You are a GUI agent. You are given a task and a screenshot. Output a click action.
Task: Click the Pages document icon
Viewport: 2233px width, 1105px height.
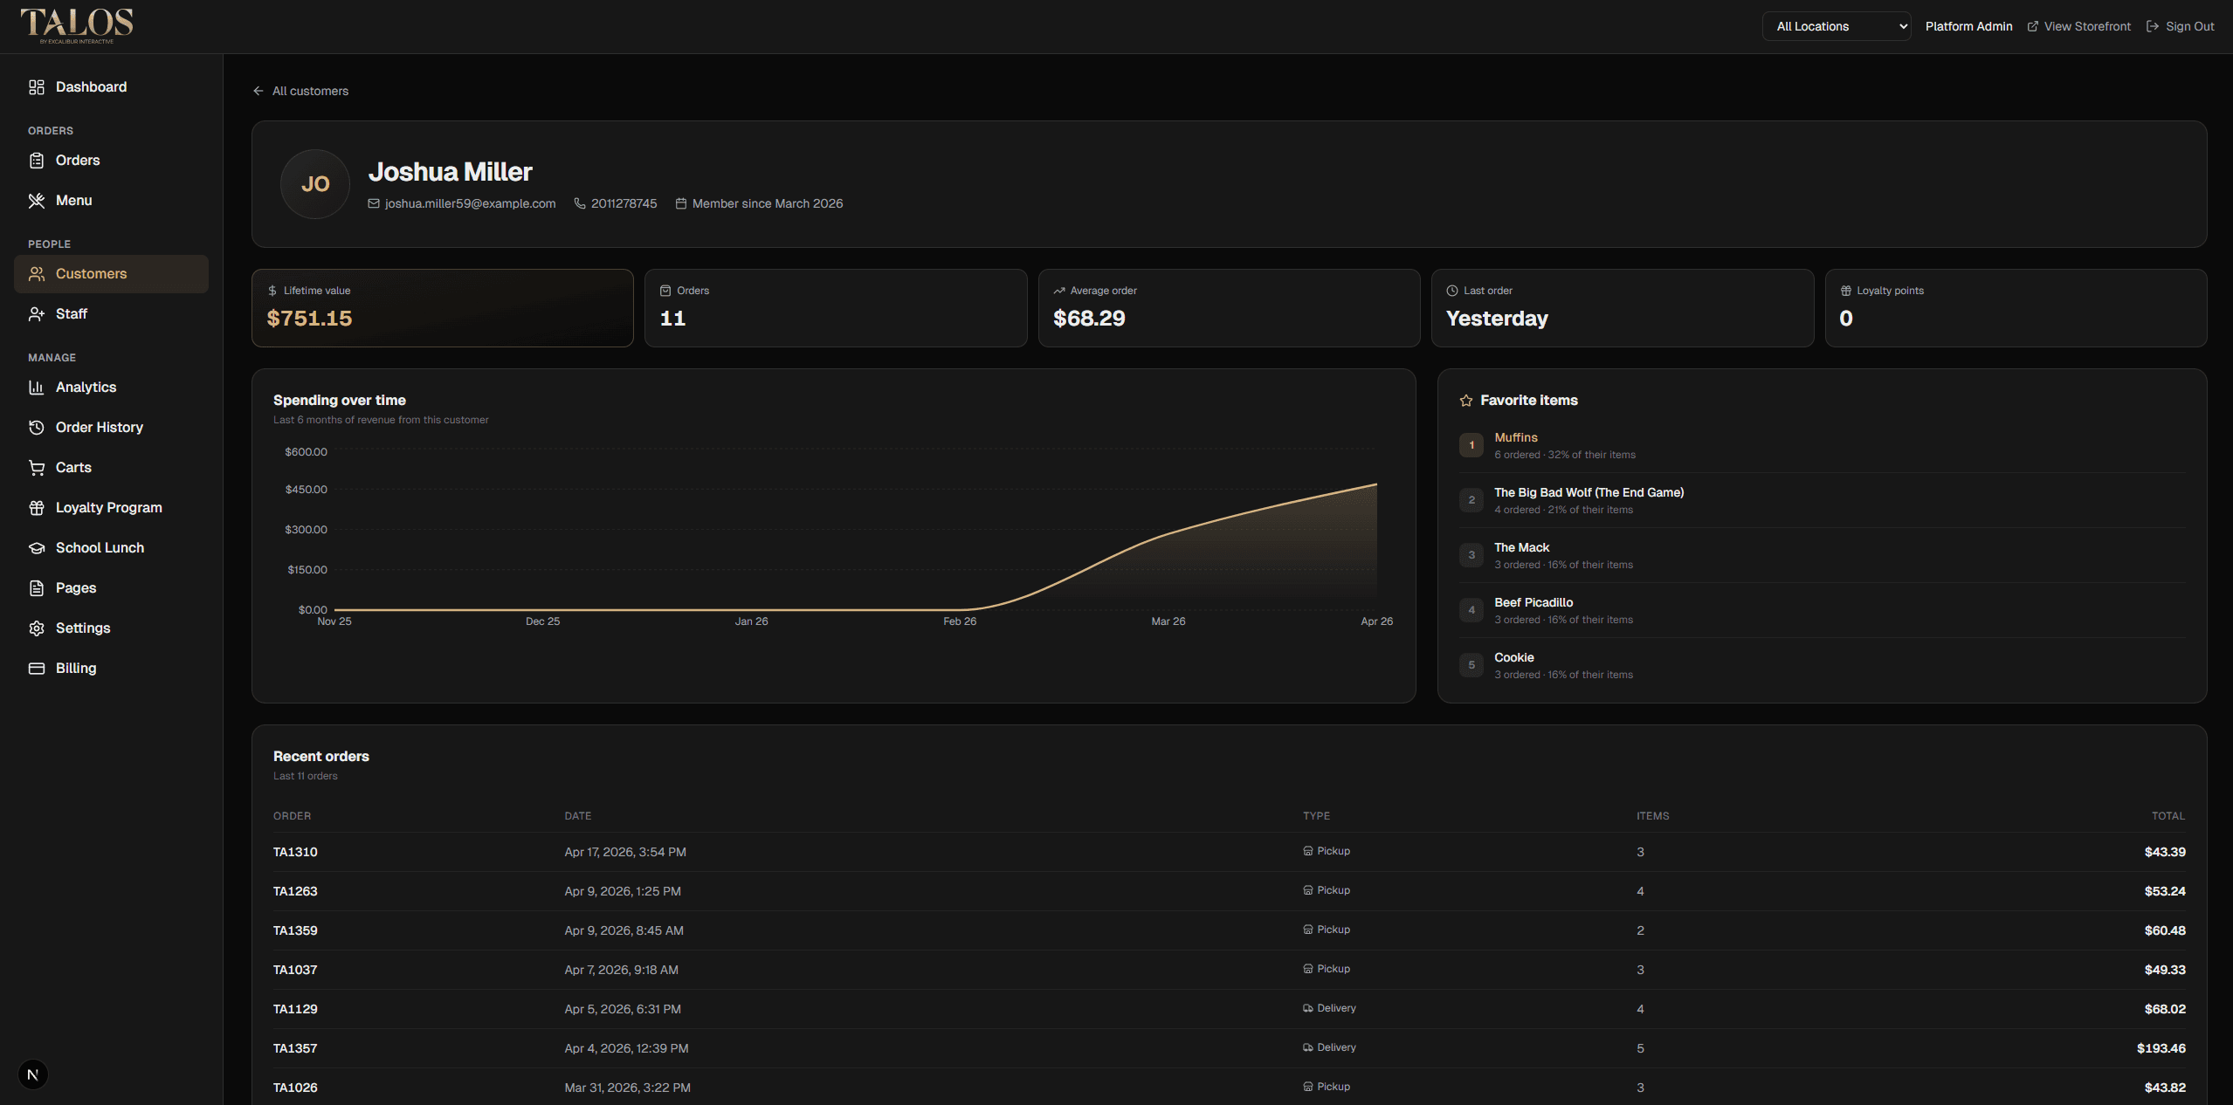click(36, 588)
